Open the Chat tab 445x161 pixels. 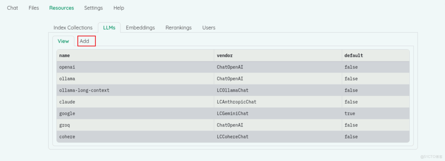12,8
